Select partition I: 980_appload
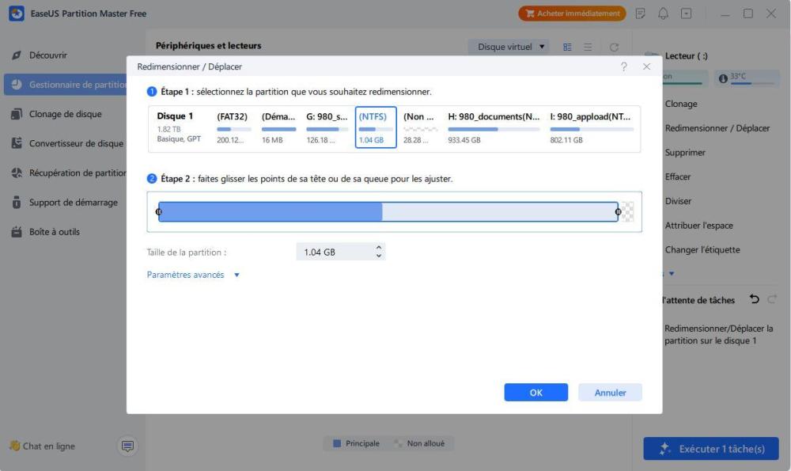 tap(591, 127)
